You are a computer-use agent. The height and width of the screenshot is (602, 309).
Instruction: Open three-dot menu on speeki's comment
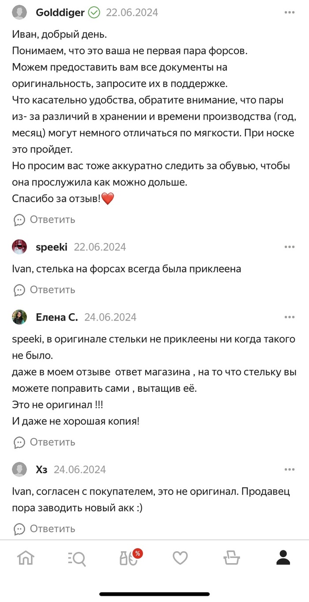[x=289, y=247]
